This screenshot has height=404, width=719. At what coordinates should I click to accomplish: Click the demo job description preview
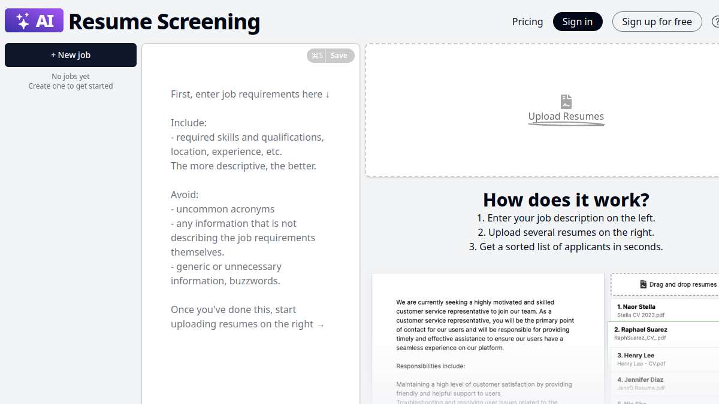(488, 339)
